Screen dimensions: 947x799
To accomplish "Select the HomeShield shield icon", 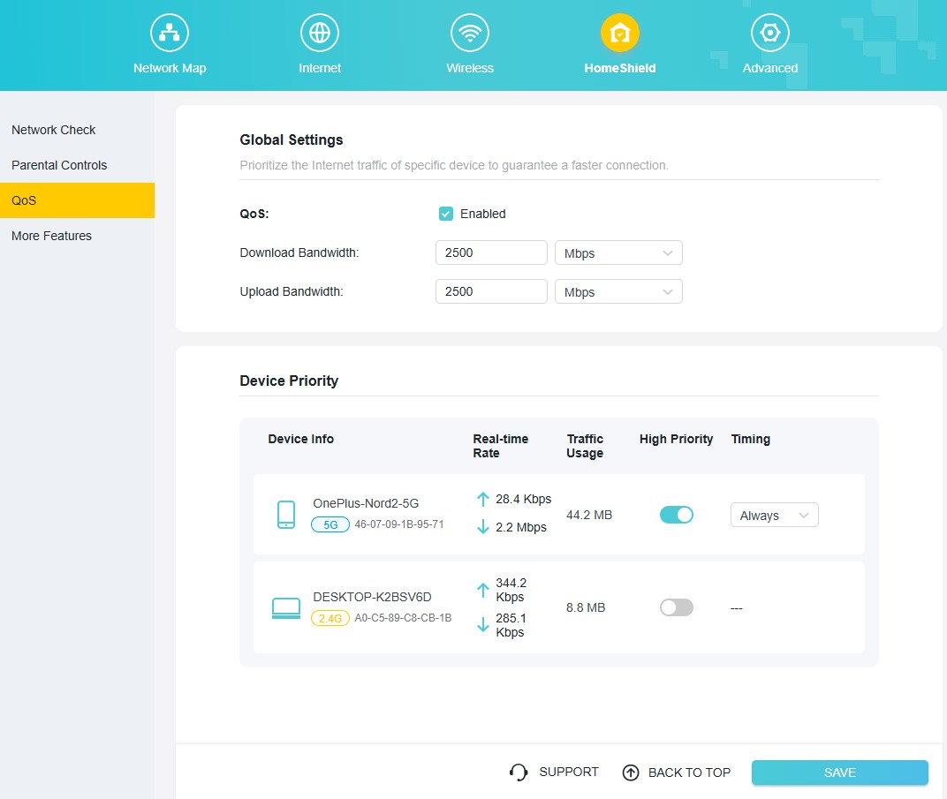I will [620, 34].
